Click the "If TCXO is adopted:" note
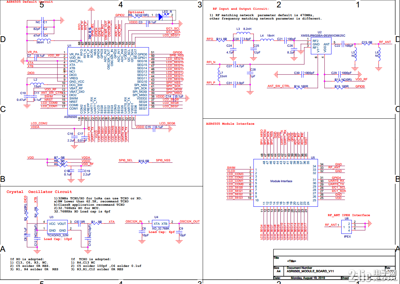Viewport: 400px width, 284px height. click(x=91, y=259)
